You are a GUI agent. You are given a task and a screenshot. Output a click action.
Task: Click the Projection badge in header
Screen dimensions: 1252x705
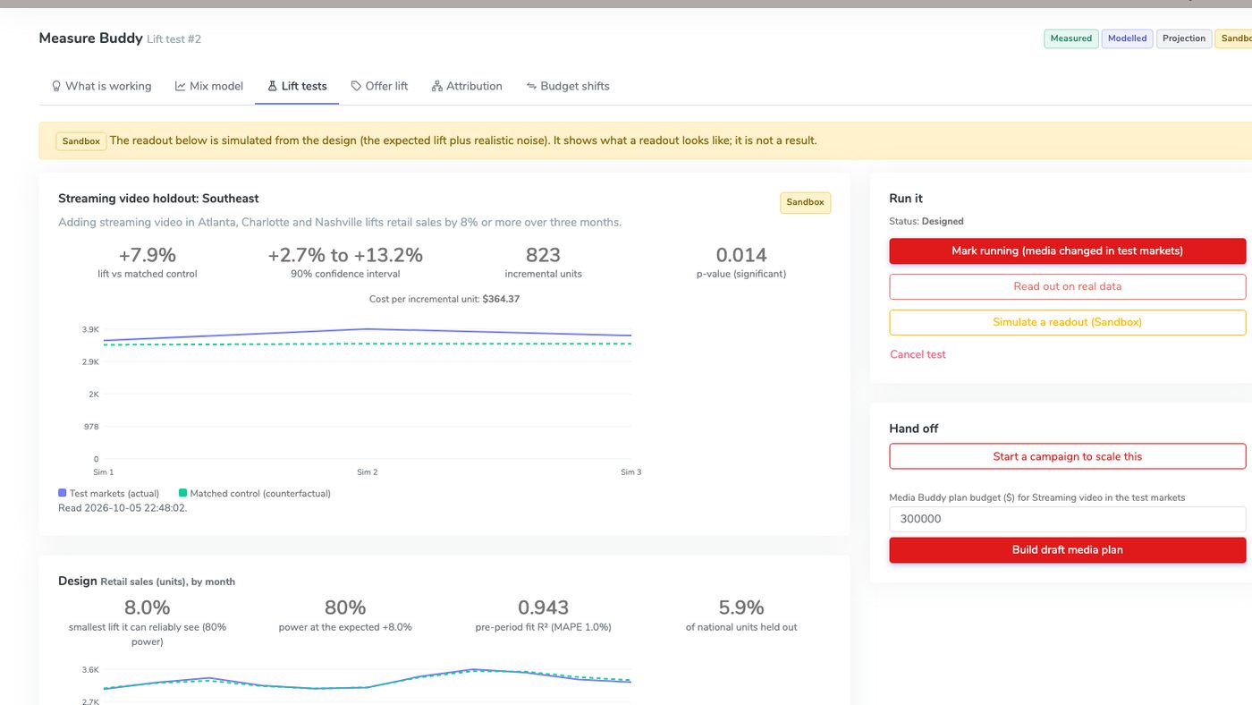tap(1184, 38)
